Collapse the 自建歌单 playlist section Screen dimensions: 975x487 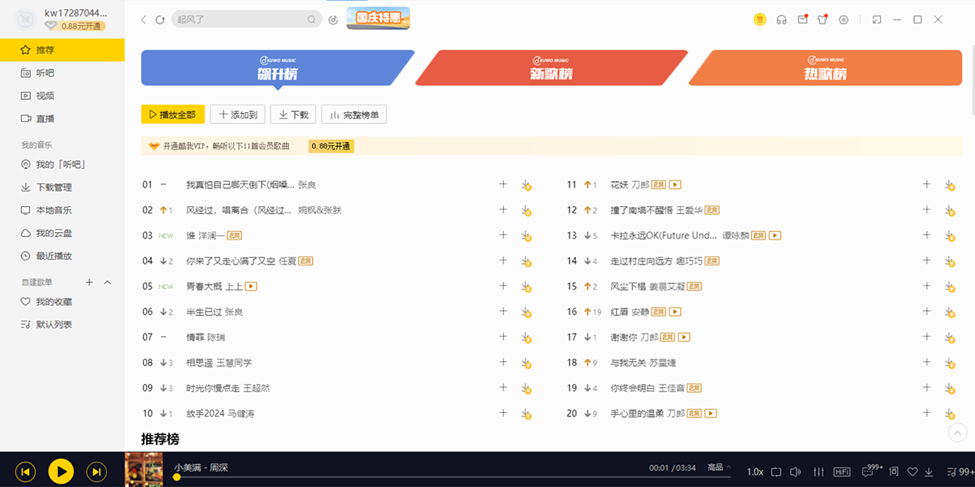tap(108, 282)
